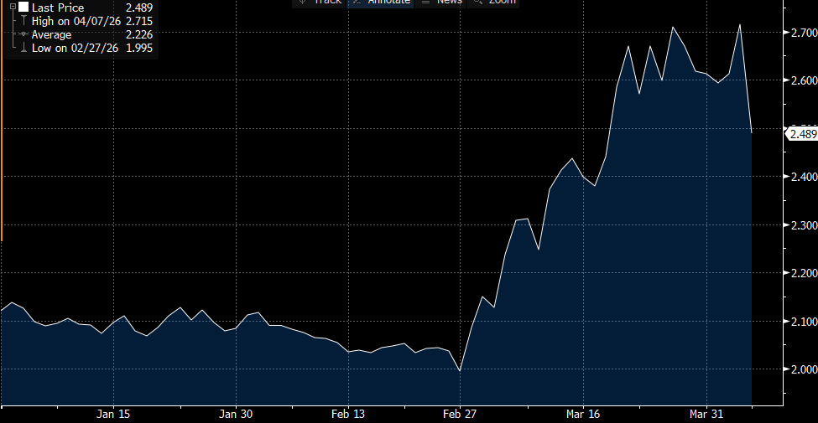Click the Feb 13 date label

click(x=348, y=415)
